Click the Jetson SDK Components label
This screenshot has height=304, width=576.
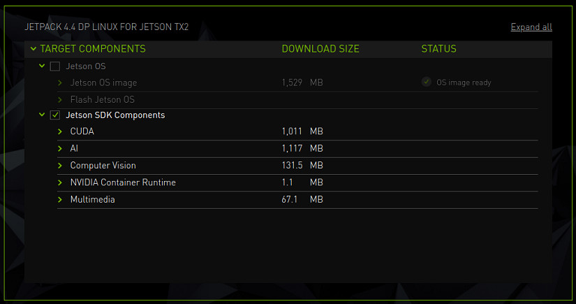115,115
